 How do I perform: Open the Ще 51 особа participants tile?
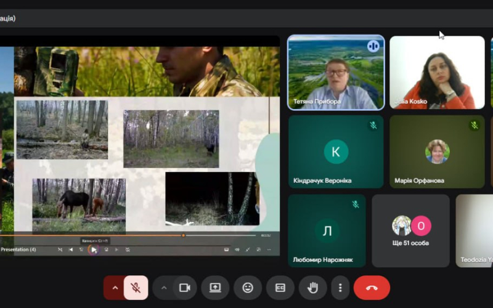click(x=410, y=230)
